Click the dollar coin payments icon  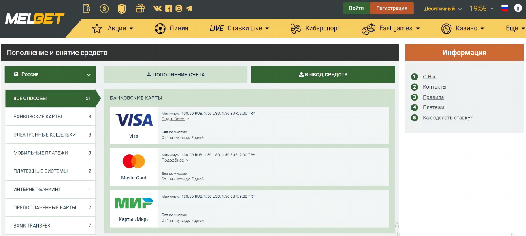104,8
